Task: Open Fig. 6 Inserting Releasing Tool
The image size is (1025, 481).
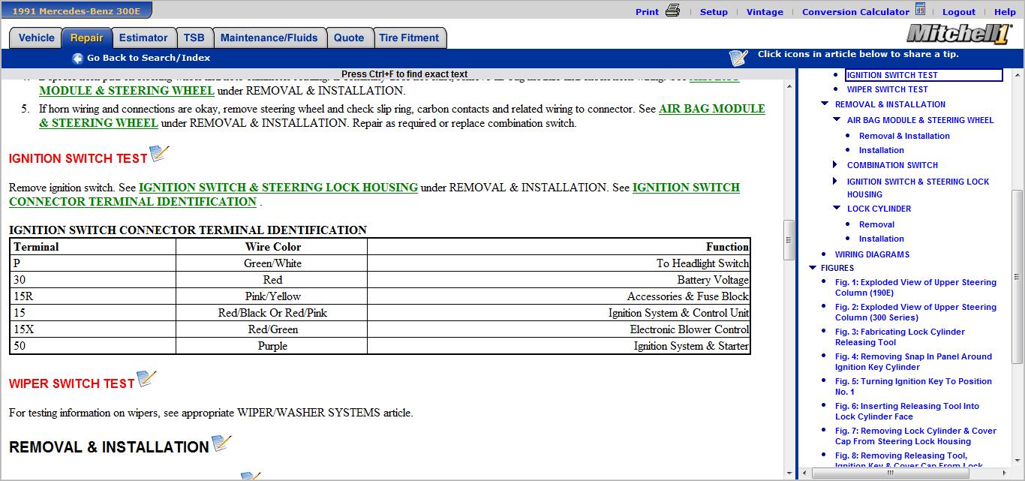Action: click(x=907, y=411)
